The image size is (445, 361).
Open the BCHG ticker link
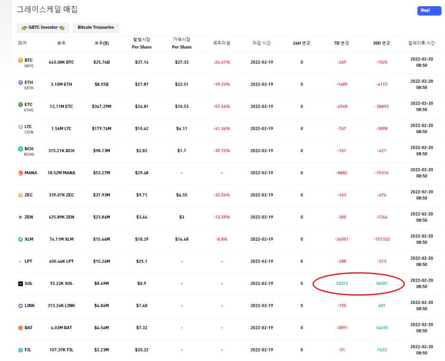[x=29, y=155]
